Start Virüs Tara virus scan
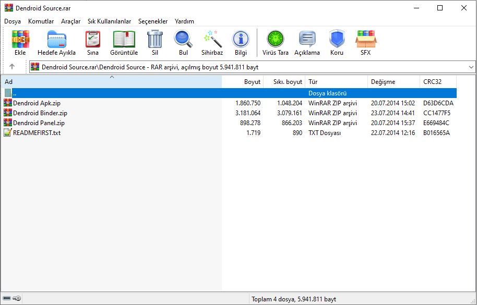 [275, 43]
